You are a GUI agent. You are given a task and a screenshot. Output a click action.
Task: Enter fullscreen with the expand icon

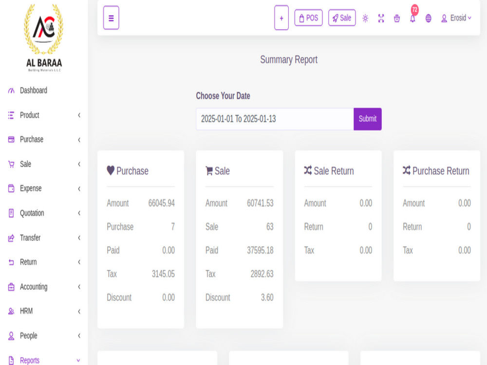pyautogui.click(x=381, y=18)
